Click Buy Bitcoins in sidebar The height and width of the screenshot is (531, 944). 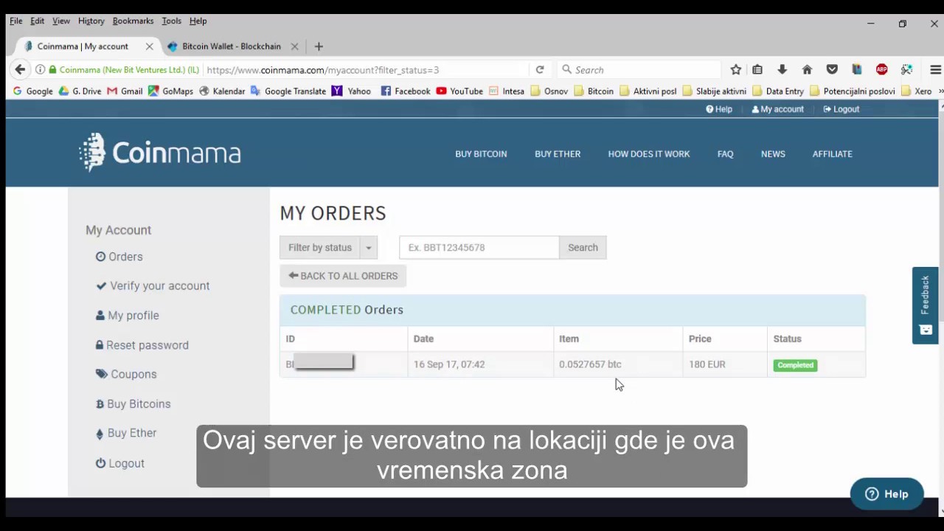[133, 403]
